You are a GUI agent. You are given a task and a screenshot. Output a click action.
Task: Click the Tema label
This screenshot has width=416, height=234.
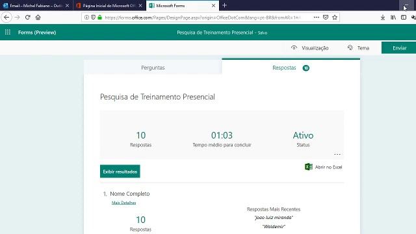coord(363,48)
